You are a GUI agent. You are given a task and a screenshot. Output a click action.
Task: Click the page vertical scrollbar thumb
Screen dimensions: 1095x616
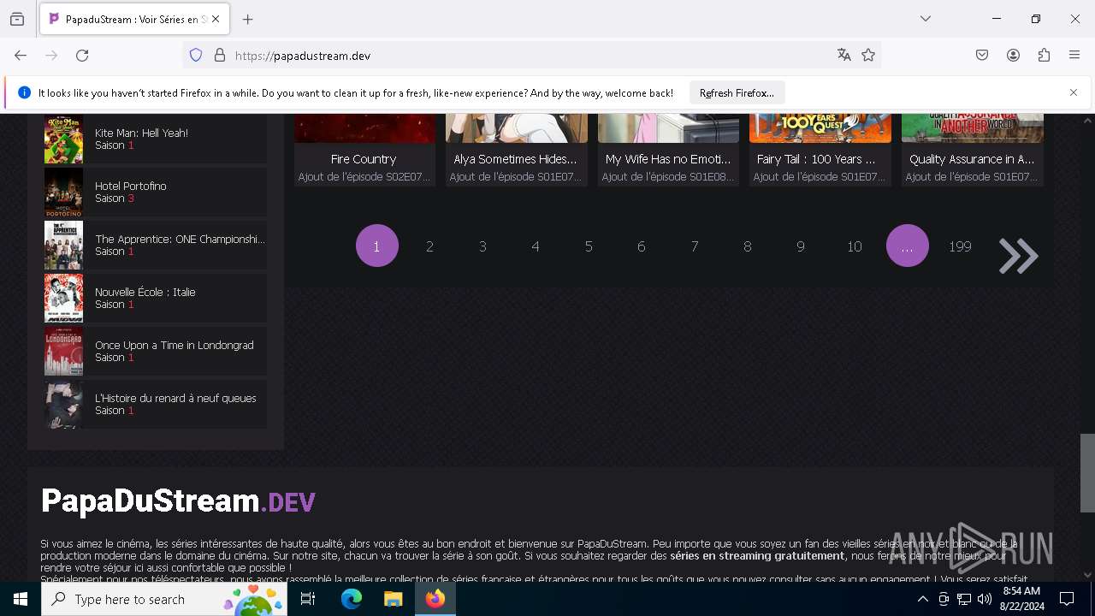tap(1087, 472)
